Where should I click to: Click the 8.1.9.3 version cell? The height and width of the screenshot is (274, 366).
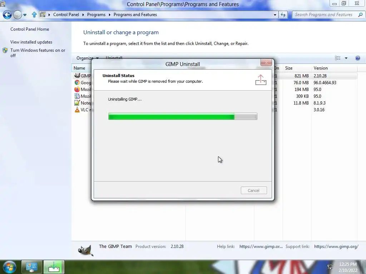click(x=320, y=103)
